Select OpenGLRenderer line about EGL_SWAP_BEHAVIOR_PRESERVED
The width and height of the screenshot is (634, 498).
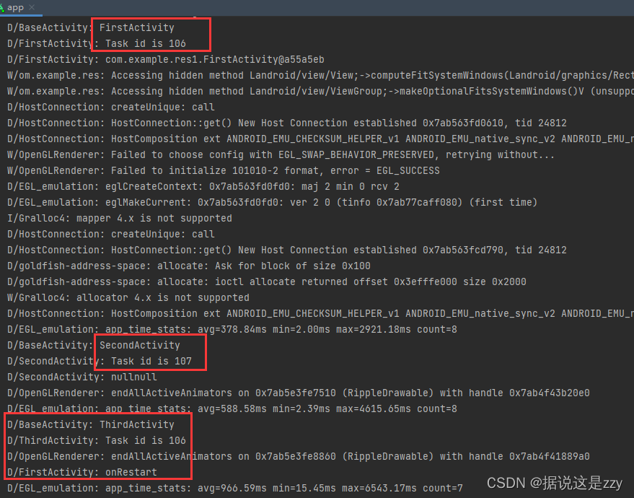point(281,154)
